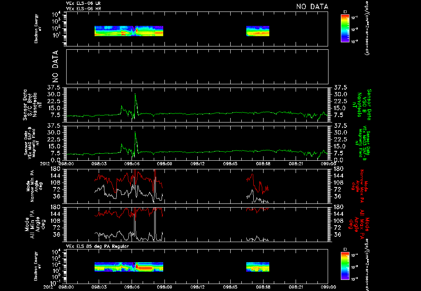Image resolution: width=421 pixels, height=291 pixels.
Task: Click the white "VEx MAG SAF-B Magnetic Field" axis label
Action: [x=32, y=143]
